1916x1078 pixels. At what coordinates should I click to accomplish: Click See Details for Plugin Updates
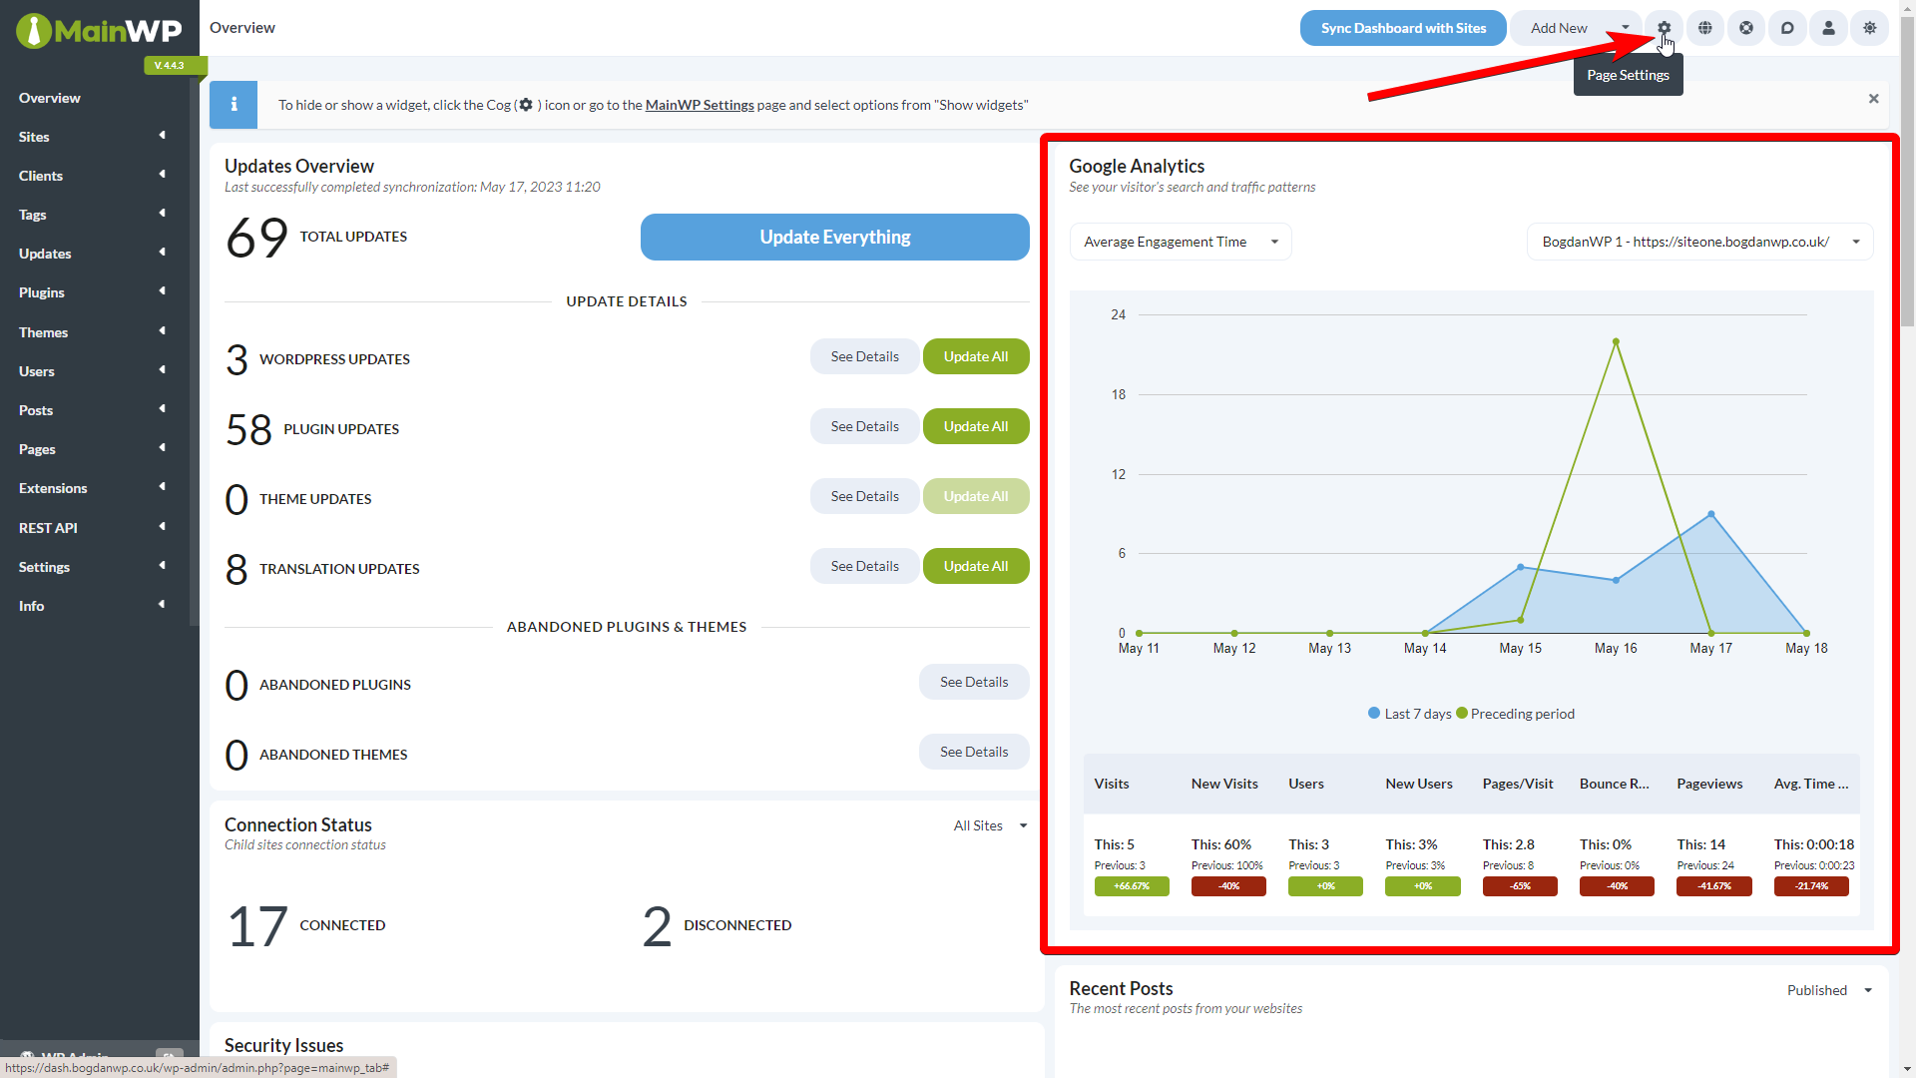point(864,426)
